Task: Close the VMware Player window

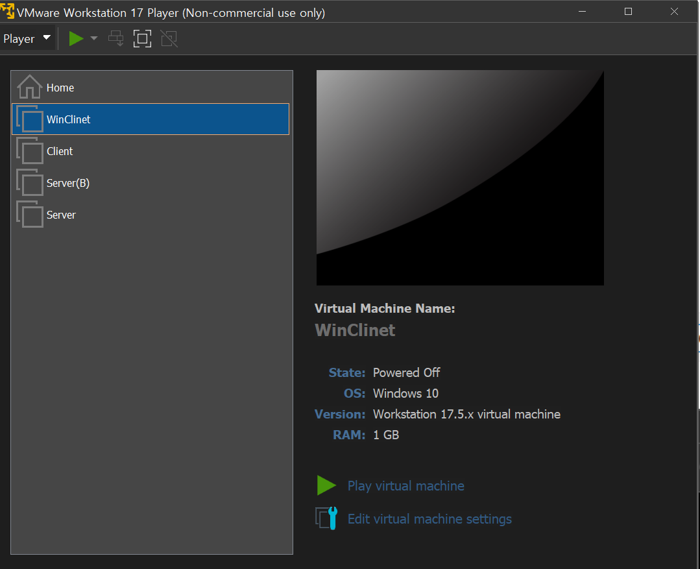Action: [x=674, y=12]
